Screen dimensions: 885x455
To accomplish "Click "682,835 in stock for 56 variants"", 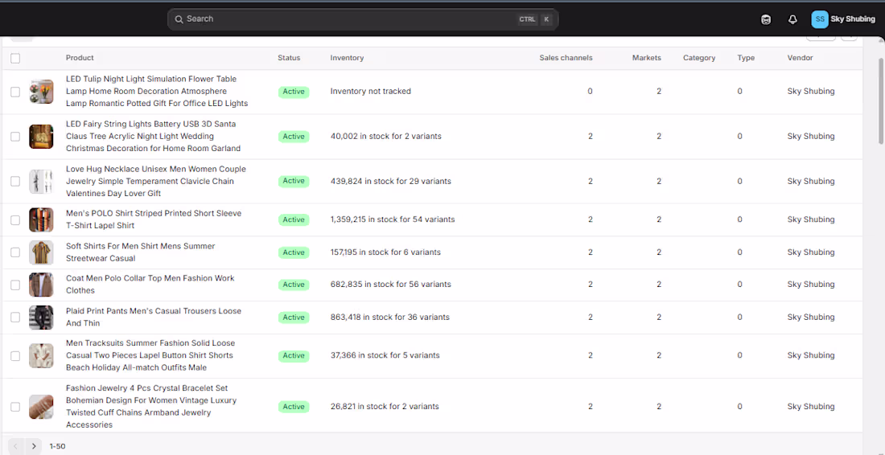I will (390, 284).
